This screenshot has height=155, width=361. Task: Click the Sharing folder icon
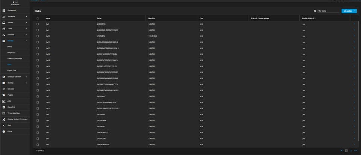(4, 83)
